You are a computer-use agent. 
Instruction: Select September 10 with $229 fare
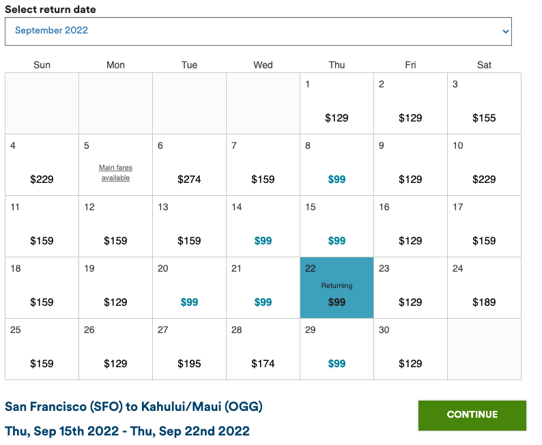[484, 165]
